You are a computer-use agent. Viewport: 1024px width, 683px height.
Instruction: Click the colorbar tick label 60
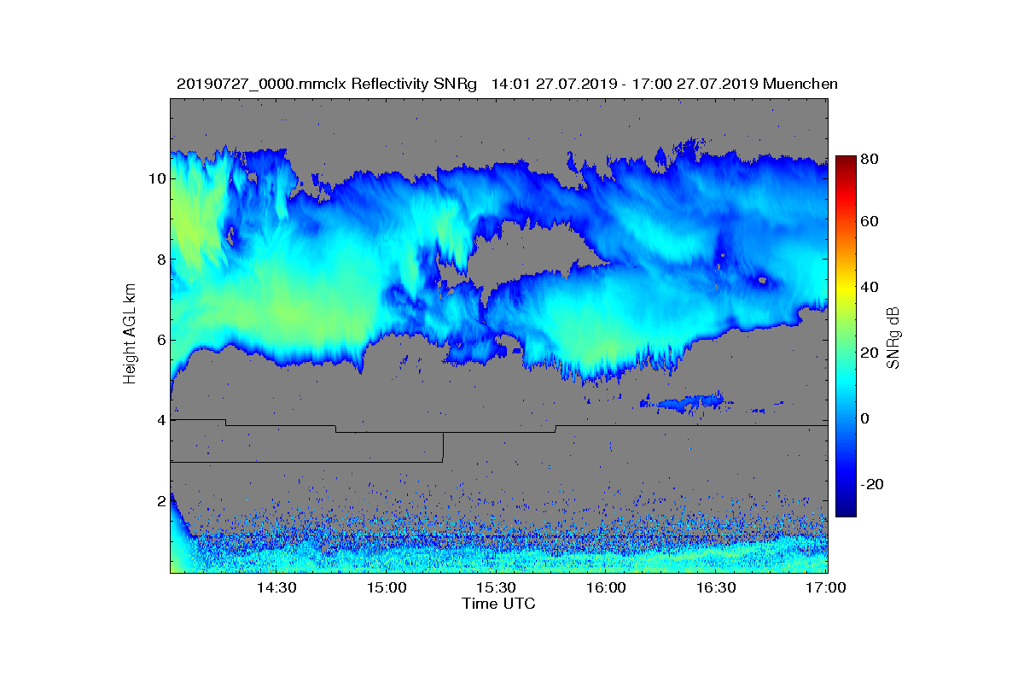point(871,222)
